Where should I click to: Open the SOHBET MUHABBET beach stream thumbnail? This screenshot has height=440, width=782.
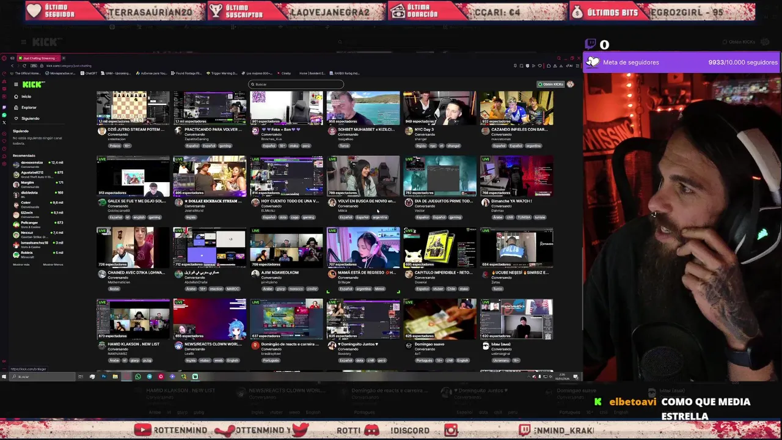click(363, 108)
